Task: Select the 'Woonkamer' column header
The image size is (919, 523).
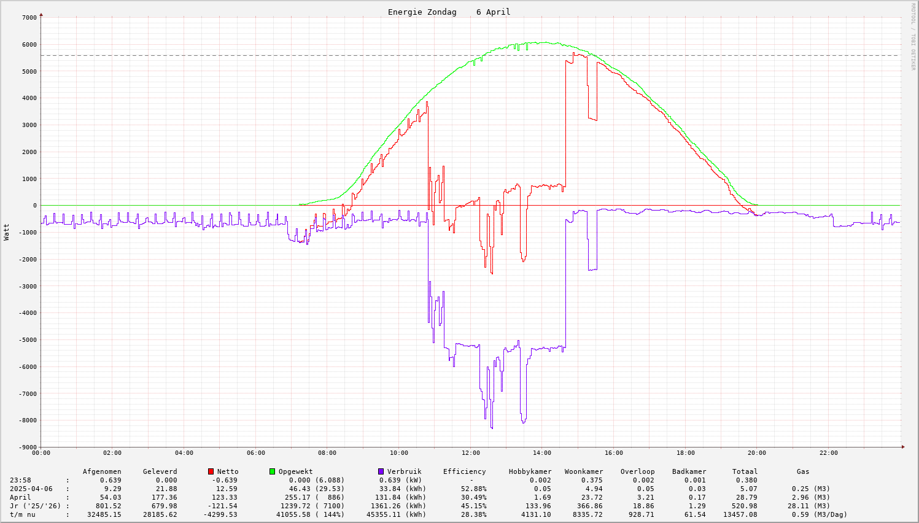Action: 583,471
